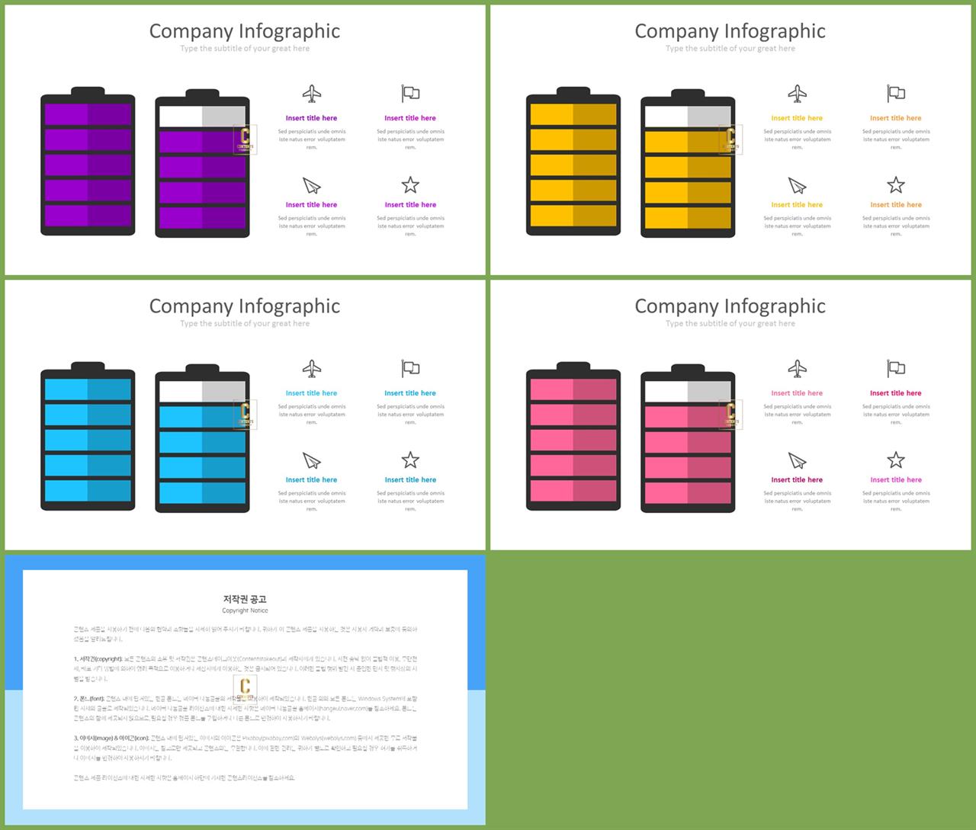Click 'Insert title here' under blue slide airplane
Image resolution: width=976 pixels, height=830 pixels.
[311, 393]
